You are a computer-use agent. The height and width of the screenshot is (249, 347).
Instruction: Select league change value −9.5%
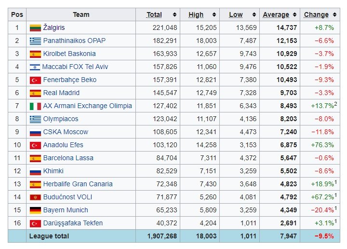pyautogui.click(x=324, y=236)
